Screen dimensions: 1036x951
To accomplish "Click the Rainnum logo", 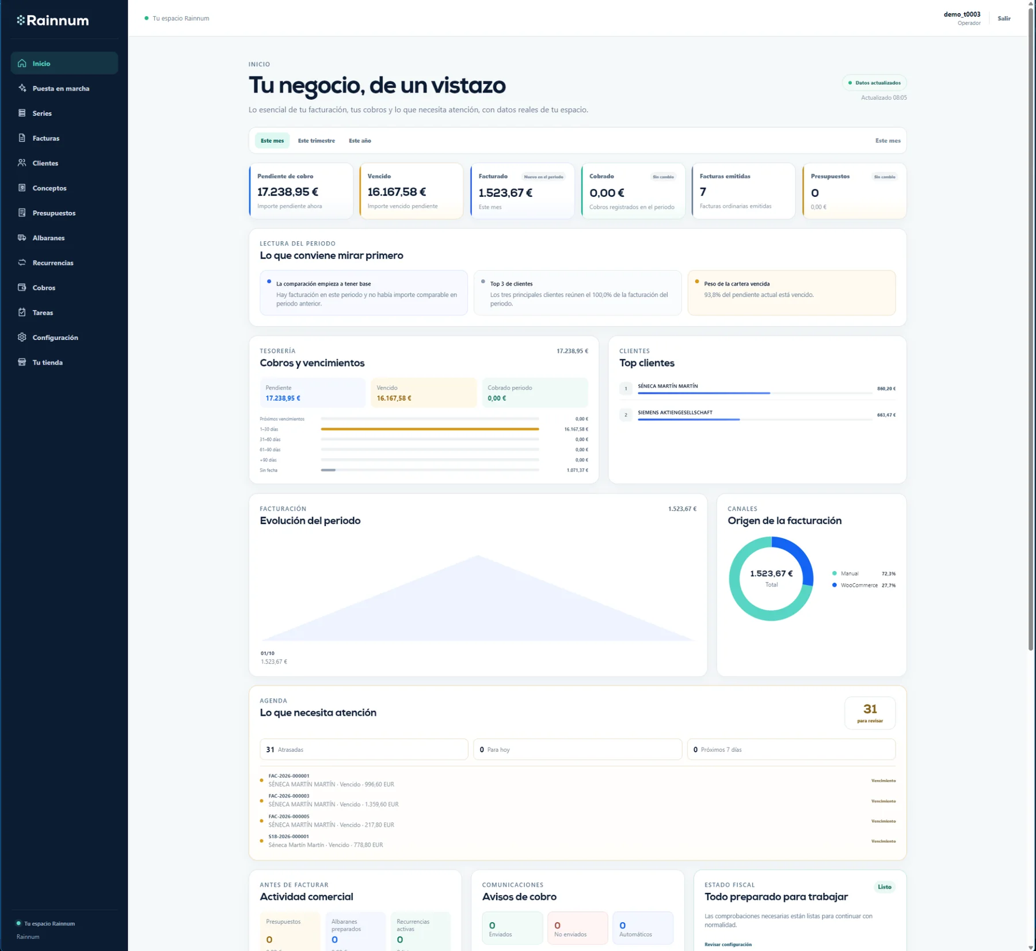I will pyautogui.click(x=53, y=20).
